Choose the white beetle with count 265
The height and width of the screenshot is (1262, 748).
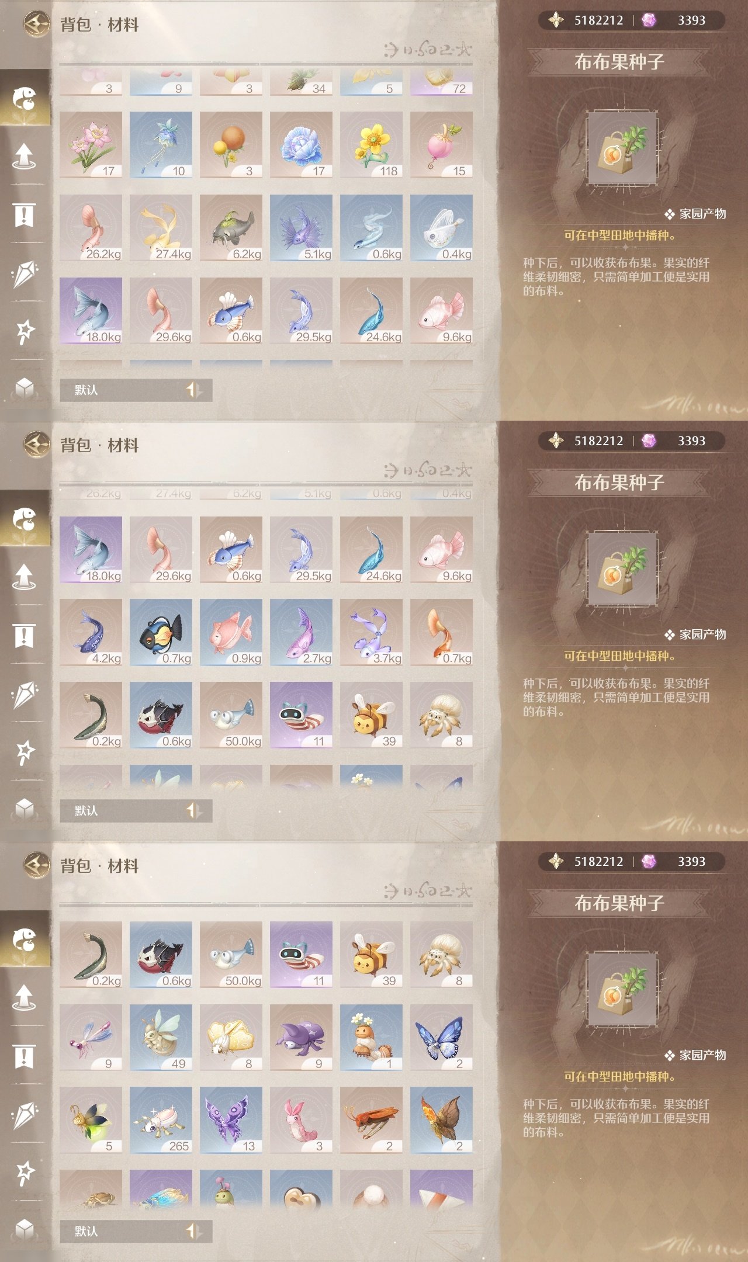coord(161,1120)
